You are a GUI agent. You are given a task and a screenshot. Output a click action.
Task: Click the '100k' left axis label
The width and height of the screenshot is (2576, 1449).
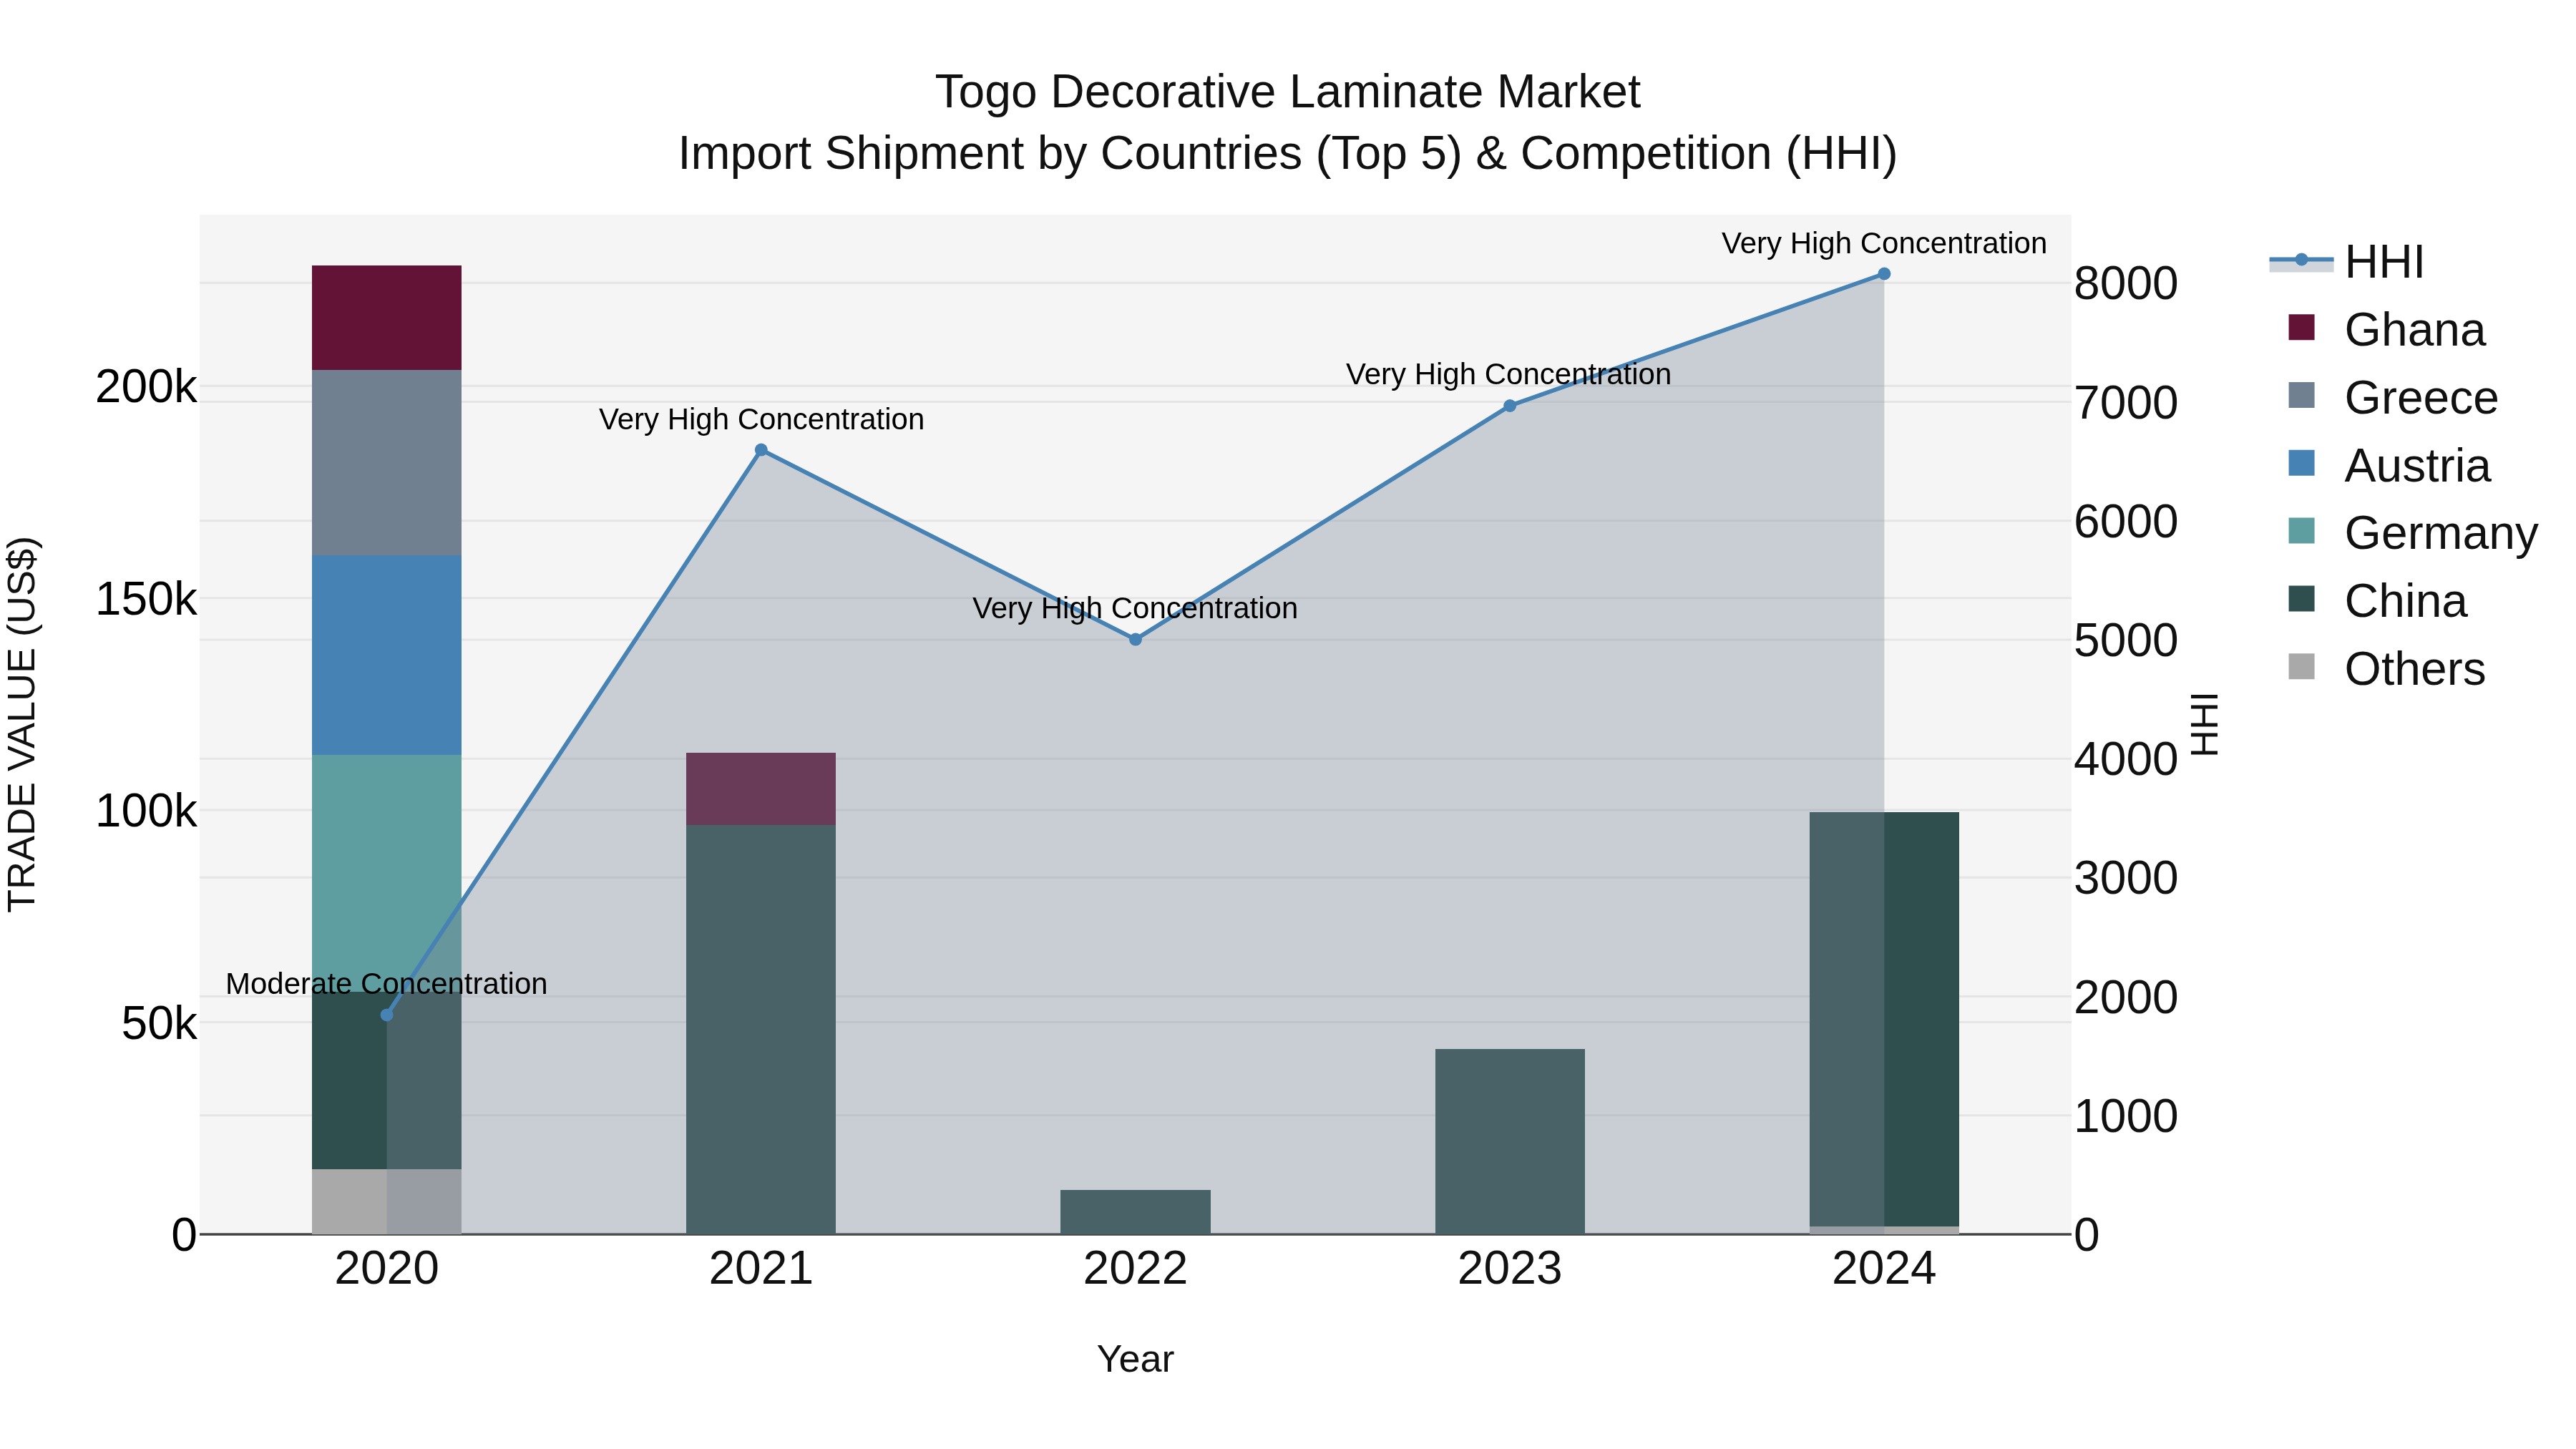pyautogui.click(x=146, y=811)
